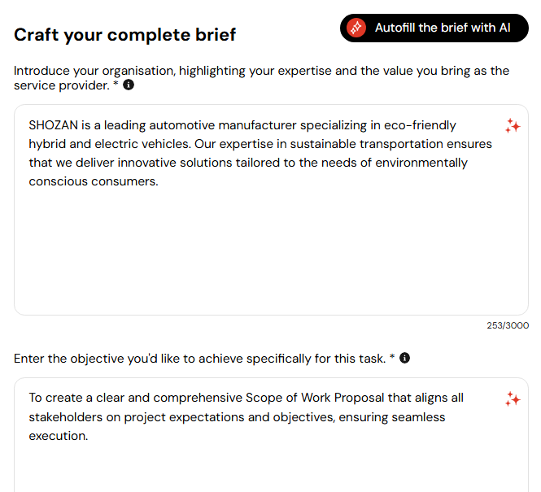The width and height of the screenshot is (541, 492).
Task: Place cursor after conscious consumers sentence
Action: point(159,181)
